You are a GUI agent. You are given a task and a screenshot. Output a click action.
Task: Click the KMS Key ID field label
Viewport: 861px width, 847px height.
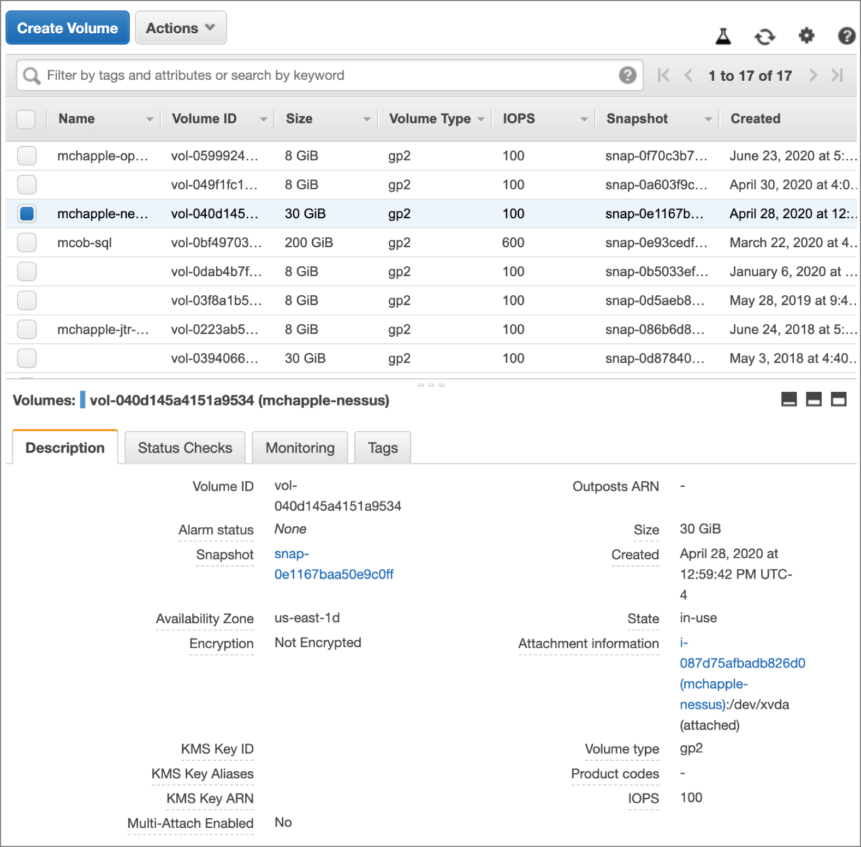[x=217, y=749]
